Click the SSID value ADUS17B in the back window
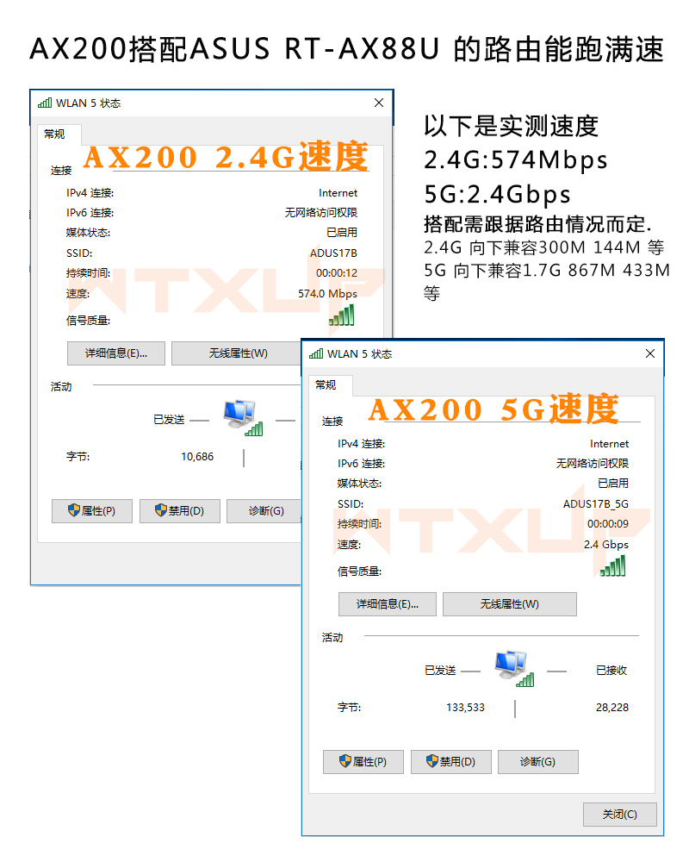Viewport: 689px width, 862px height. pos(333,253)
